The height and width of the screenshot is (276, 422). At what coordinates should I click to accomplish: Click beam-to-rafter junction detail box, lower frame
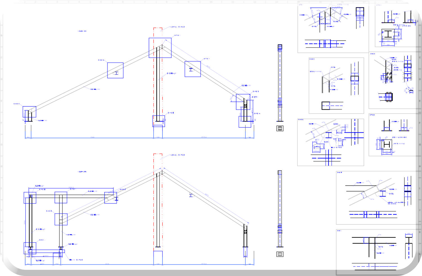(111, 198)
